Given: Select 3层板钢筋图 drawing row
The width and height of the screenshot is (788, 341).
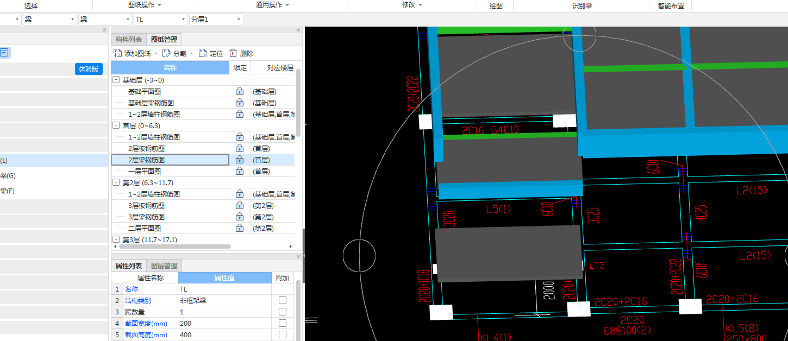Looking at the screenshot, I should [170, 206].
